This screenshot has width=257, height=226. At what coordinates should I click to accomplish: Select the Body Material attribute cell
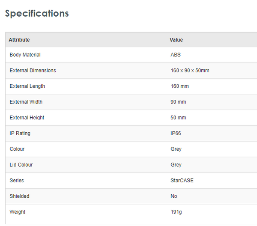tap(25, 55)
